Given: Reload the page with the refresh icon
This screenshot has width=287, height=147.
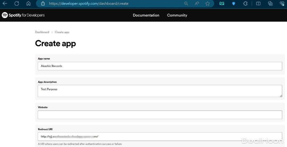Looking at the screenshot, I should [17, 3].
